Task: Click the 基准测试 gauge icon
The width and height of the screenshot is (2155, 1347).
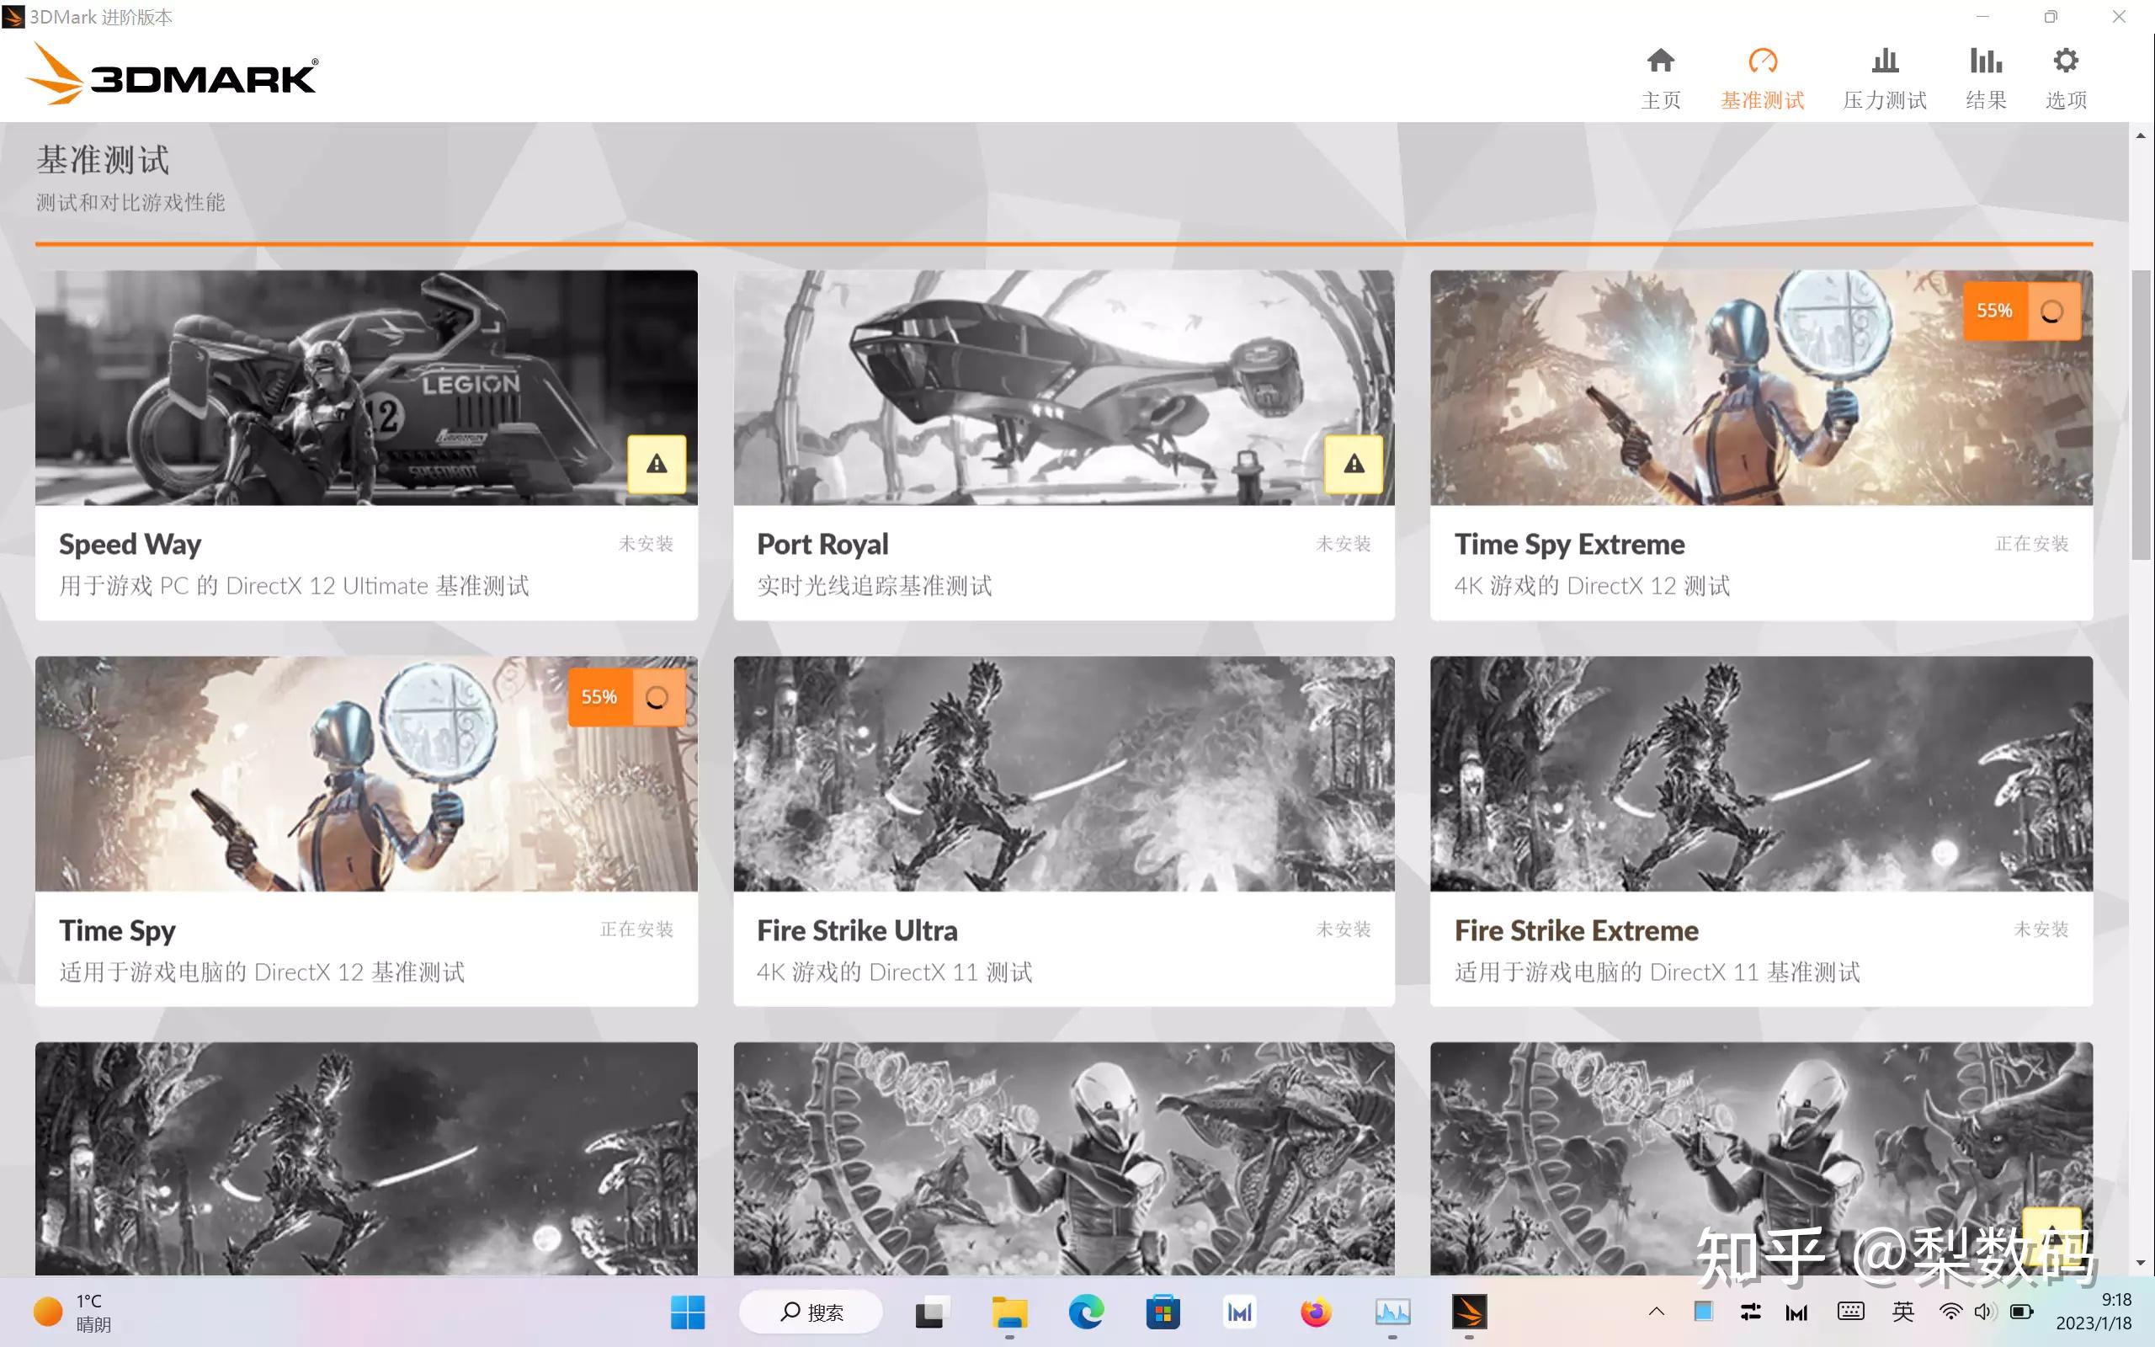Action: point(1762,62)
